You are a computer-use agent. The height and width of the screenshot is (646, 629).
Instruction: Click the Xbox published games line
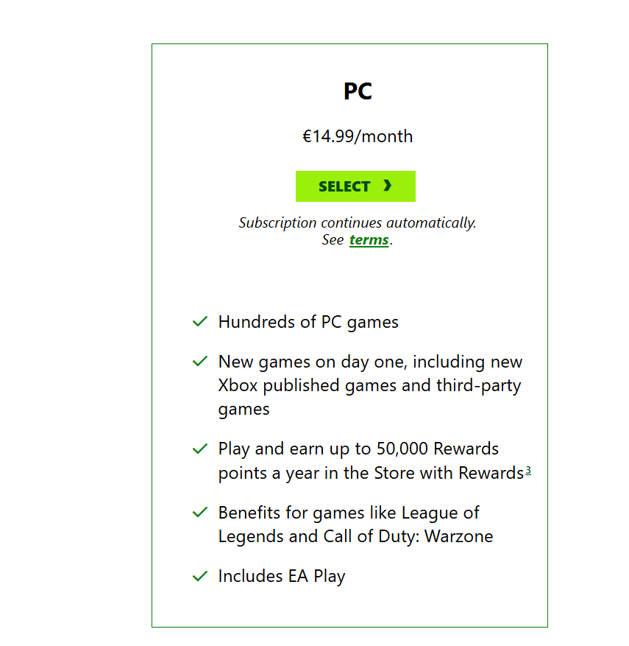[x=369, y=385]
